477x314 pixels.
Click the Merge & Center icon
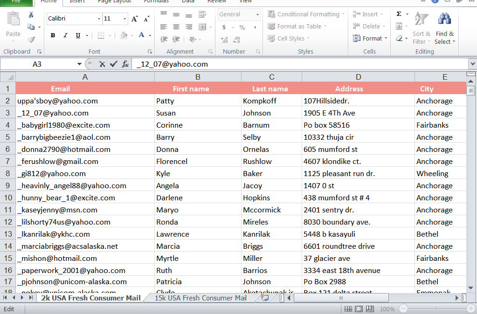(202, 27)
